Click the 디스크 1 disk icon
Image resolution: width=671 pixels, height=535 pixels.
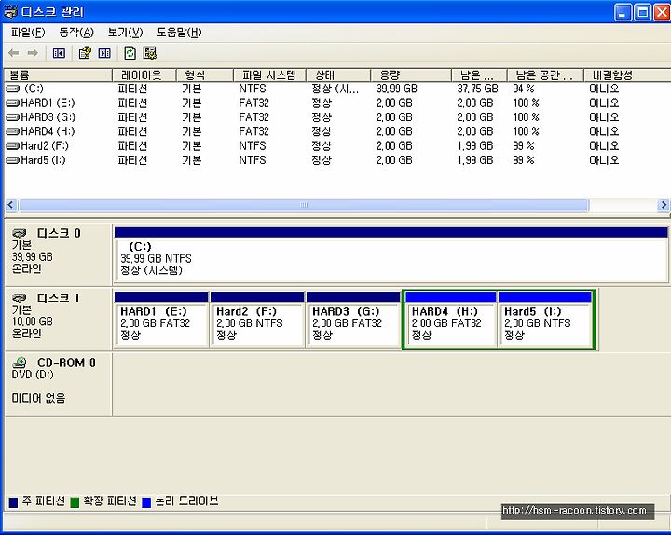click(20, 297)
